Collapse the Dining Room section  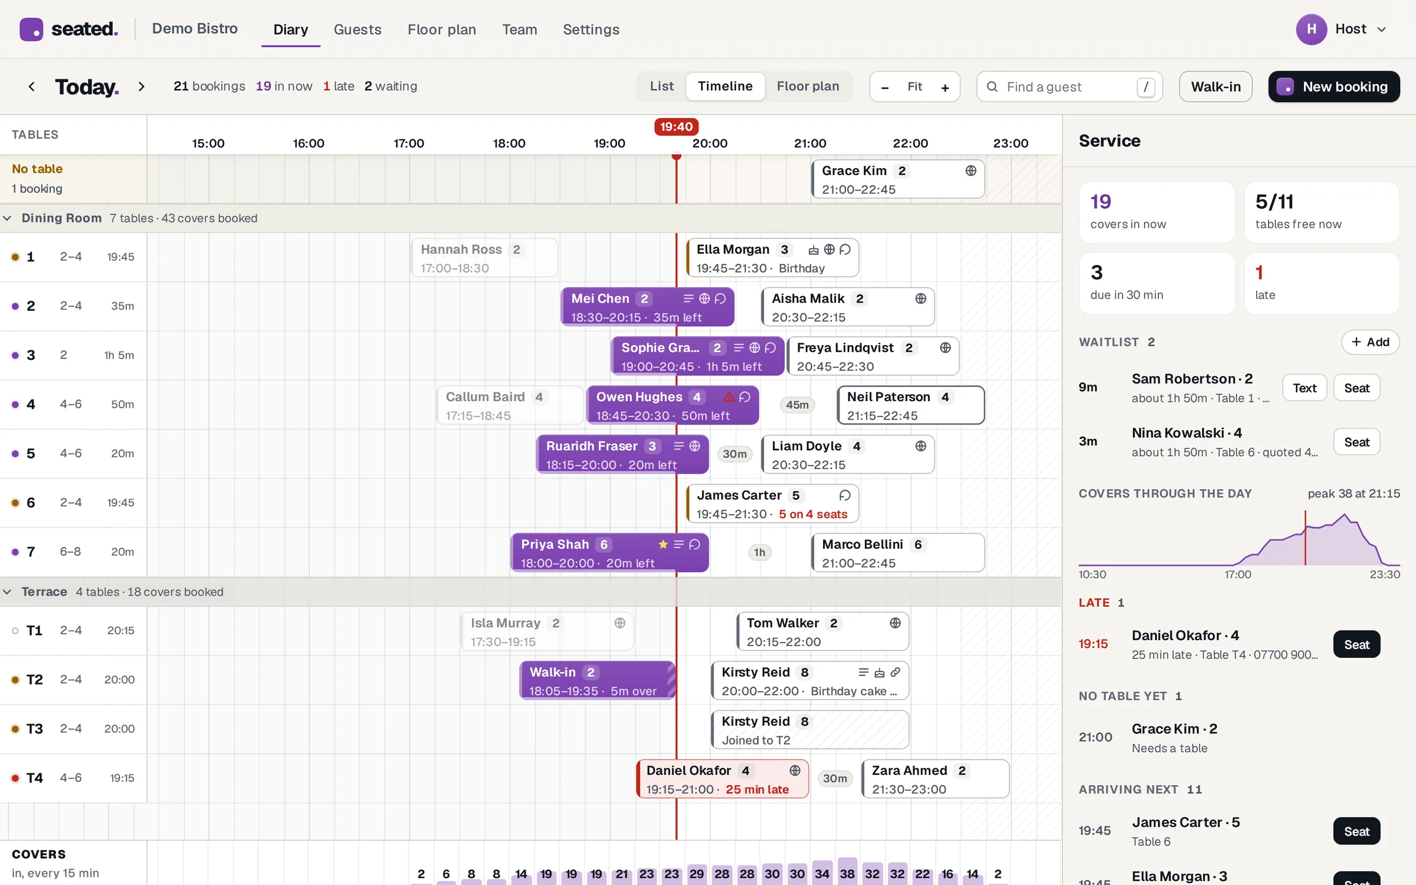pos(7,218)
